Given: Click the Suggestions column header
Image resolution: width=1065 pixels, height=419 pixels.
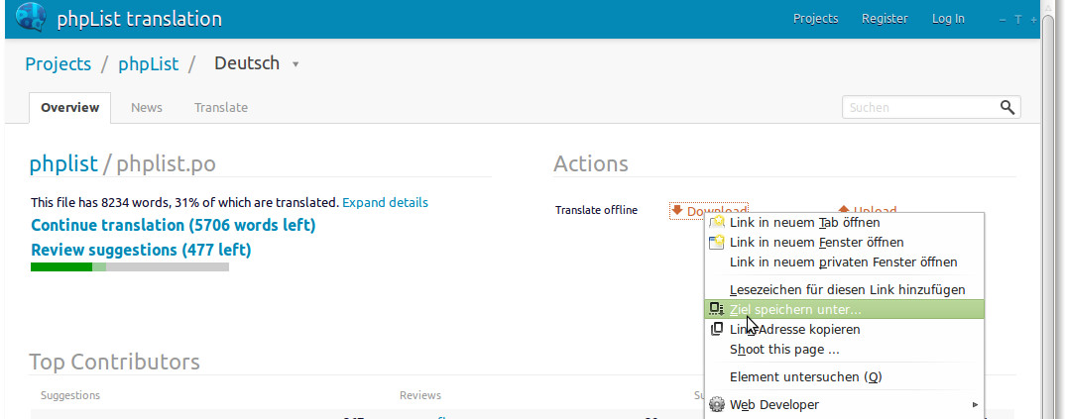Looking at the screenshot, I should click(70, 395).
